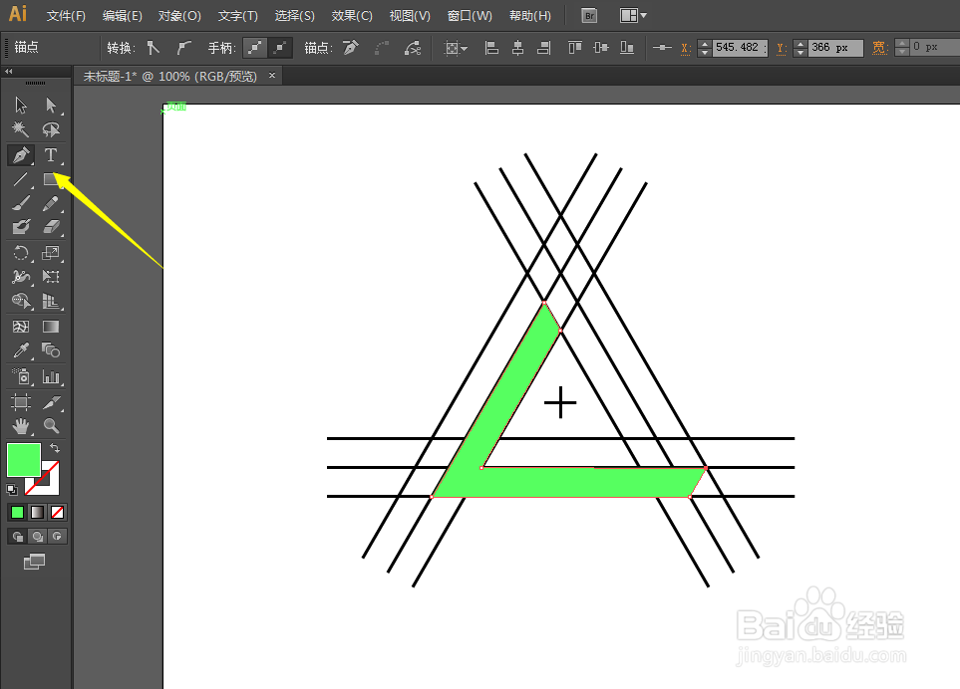Select the Eraser tool
Viewport: 960px width, 689px height.
51,227
